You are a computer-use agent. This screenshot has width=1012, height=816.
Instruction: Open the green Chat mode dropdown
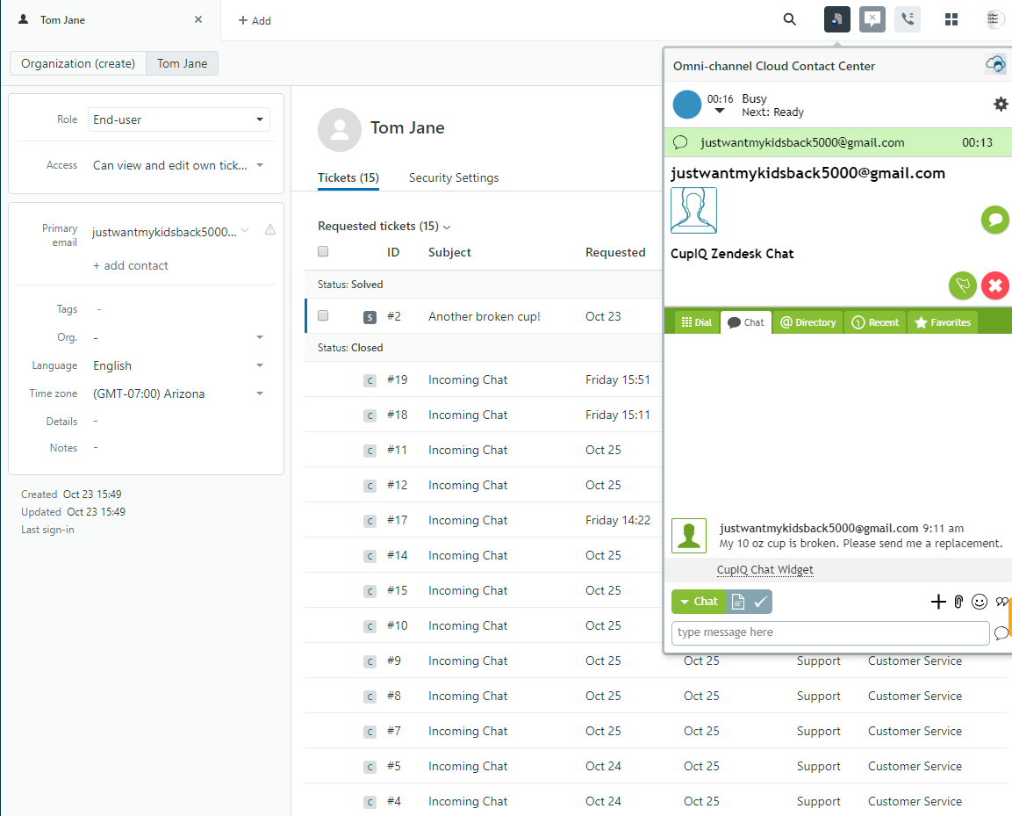[x=699, y=602]
